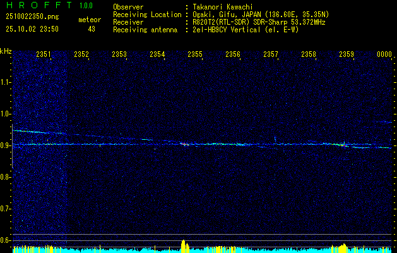Click the kHz unit label
This screenshot has height=253, width=397.
point(6,51)
